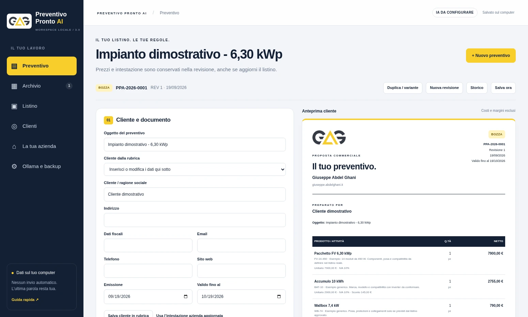Click Anteprima cliente panel heading
This screenshot has width=528, height=317.
(319, 111)
